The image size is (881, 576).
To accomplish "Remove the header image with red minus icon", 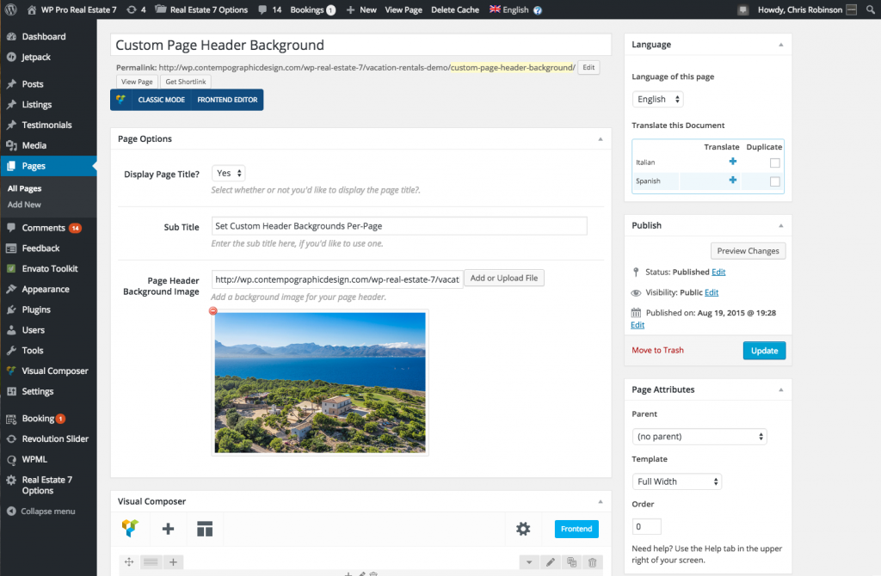I will point(213,310).
